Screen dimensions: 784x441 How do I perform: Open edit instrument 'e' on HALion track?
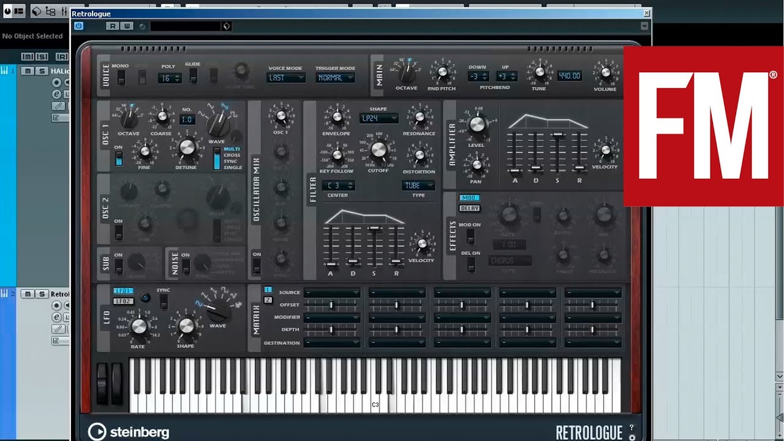click(57, 94)
